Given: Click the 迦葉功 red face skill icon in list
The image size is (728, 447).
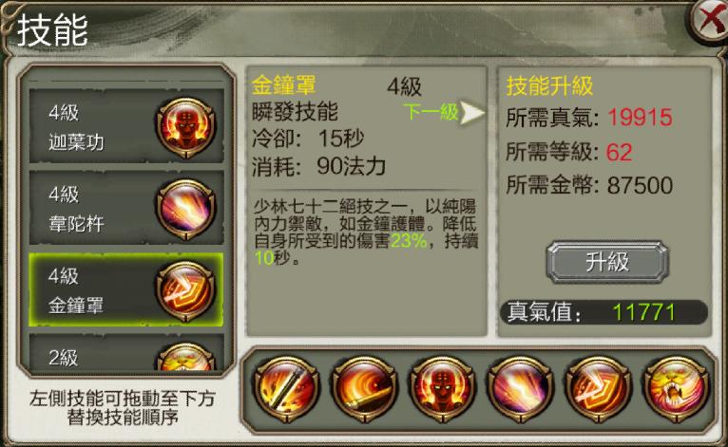Looking at the screenshot, I should point(186,126).
